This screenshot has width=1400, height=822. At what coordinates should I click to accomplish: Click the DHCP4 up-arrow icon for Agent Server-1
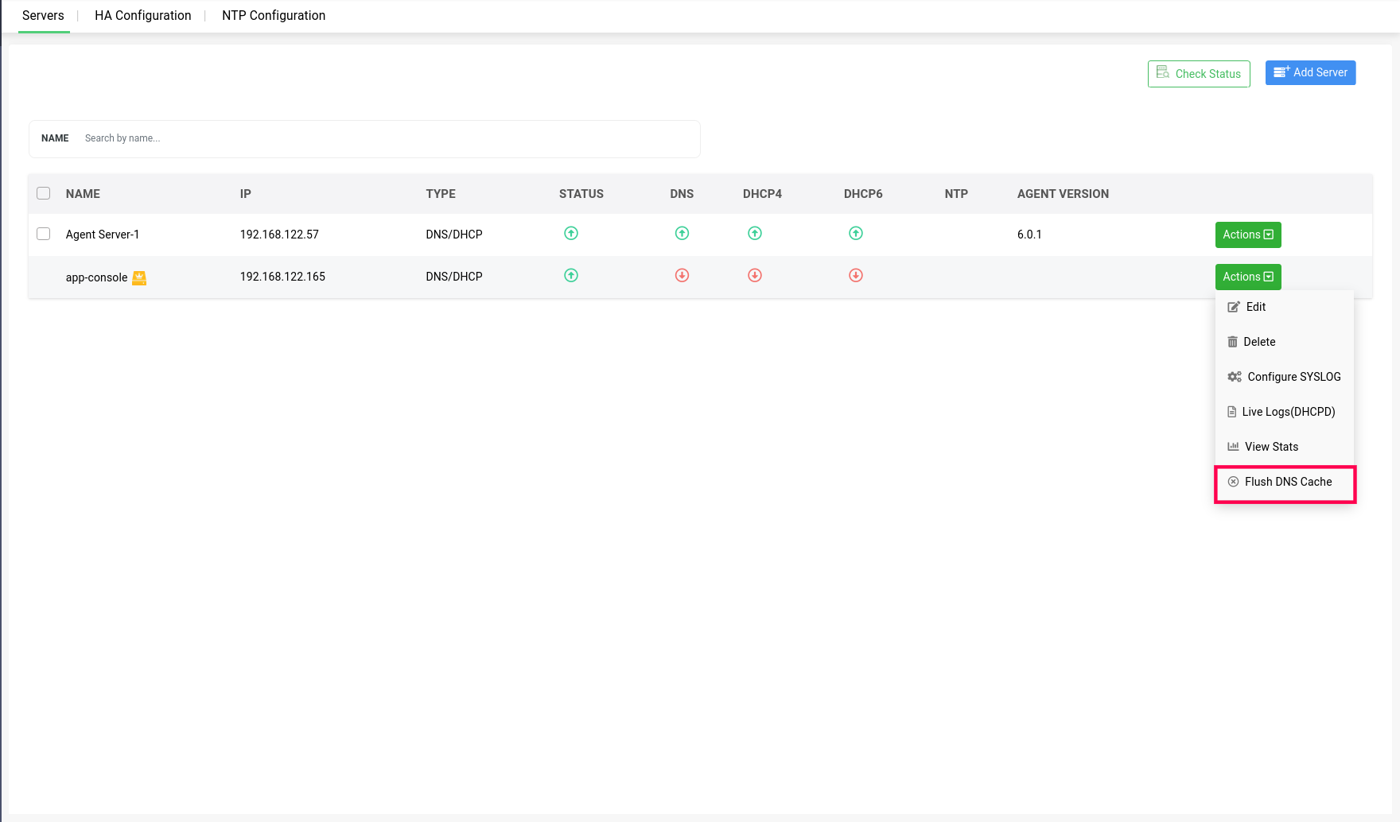[755, 234]
